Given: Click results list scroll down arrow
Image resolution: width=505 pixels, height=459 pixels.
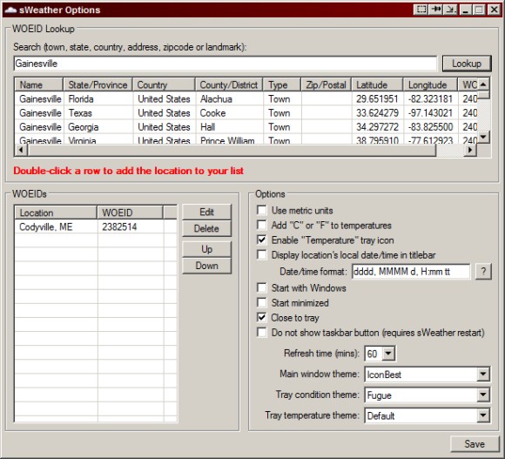Looking at the screenshot, I should (x=483, y=137).
